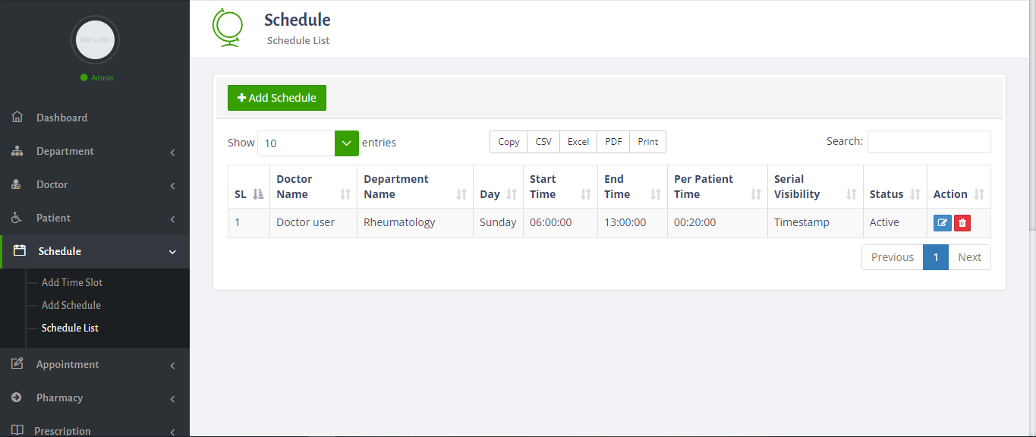The image size is (1036, 437).
Task: Click the green globe logo icon
Action: point(226,27)
